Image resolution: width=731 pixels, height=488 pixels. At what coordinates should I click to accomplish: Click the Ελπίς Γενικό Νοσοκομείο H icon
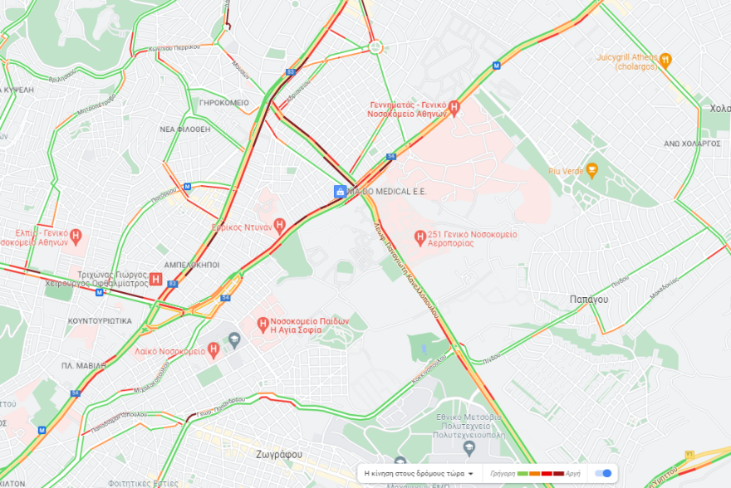(x=76, y=237)
